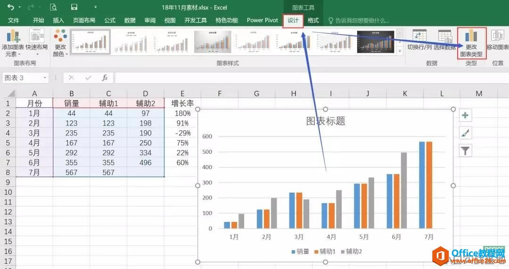The height and width of the screenshot is (269, 509).
Task: Select the first chart style thumbnail
Action: point(90,42)
